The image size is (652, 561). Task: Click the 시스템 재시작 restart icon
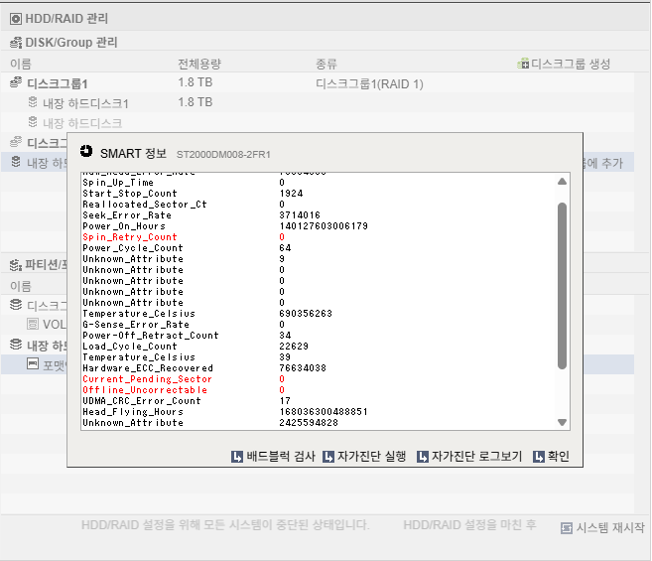point(567,528)
